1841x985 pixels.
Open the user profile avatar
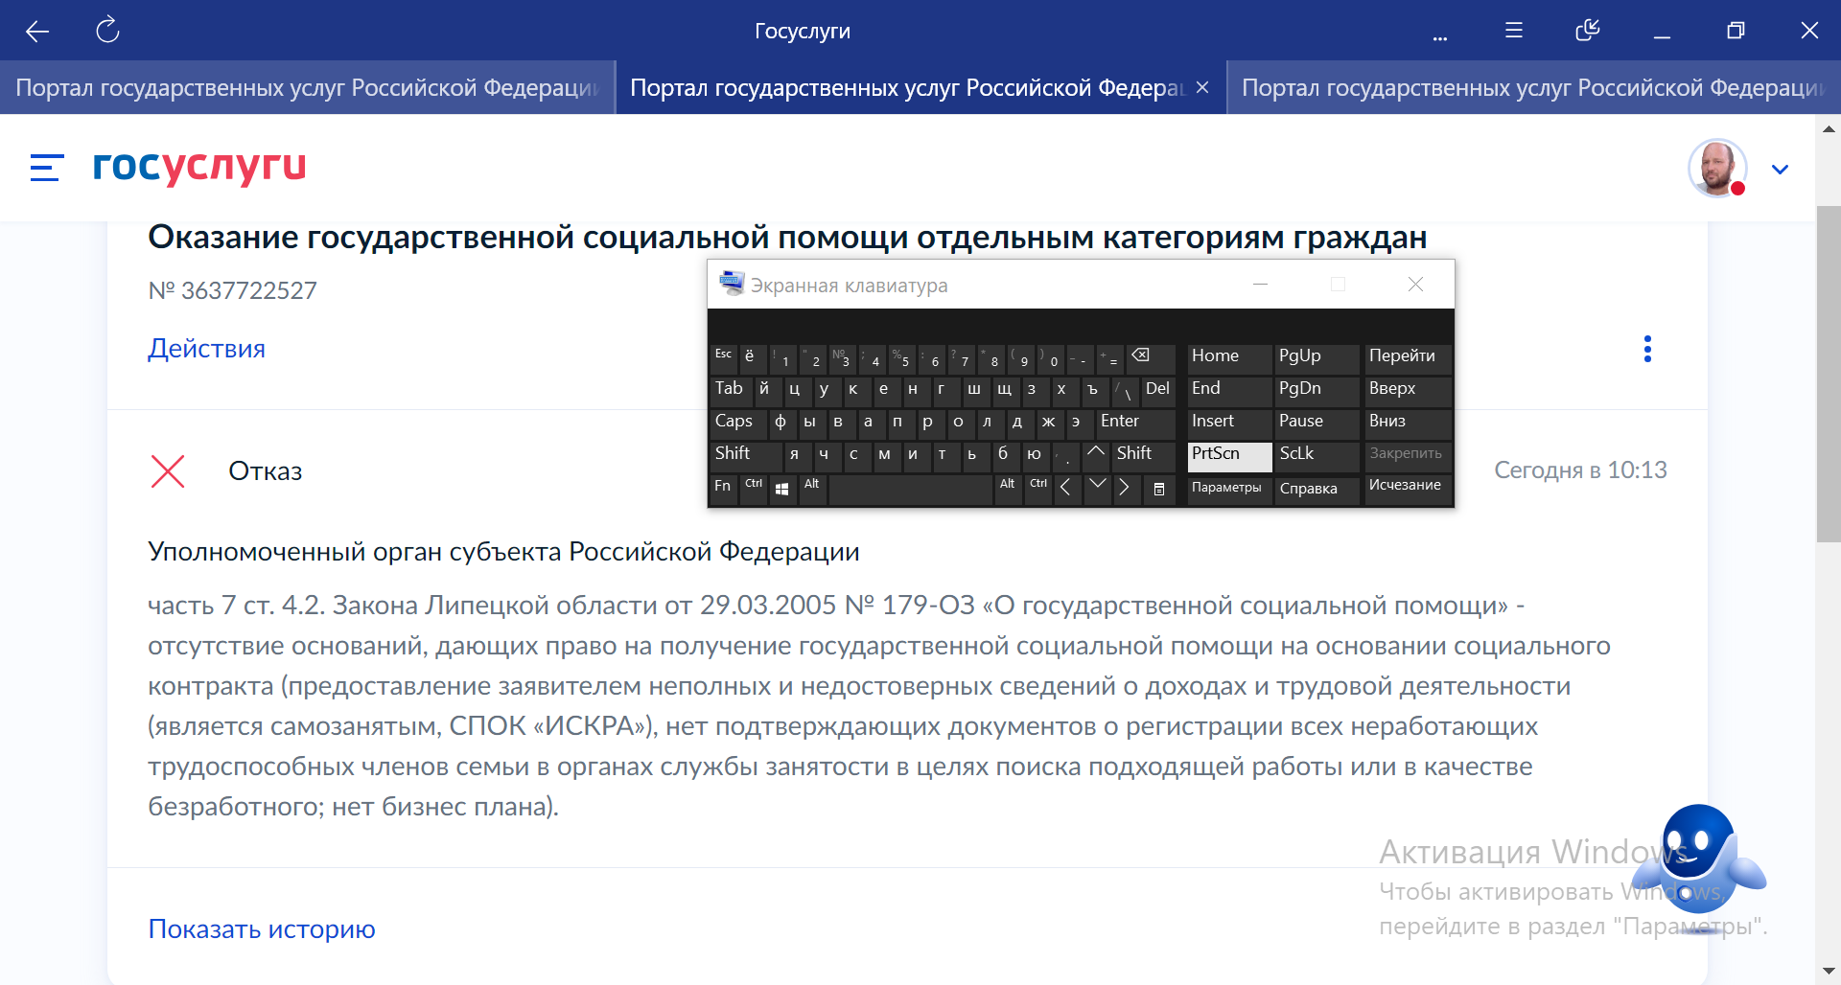tap(1717, 169)
